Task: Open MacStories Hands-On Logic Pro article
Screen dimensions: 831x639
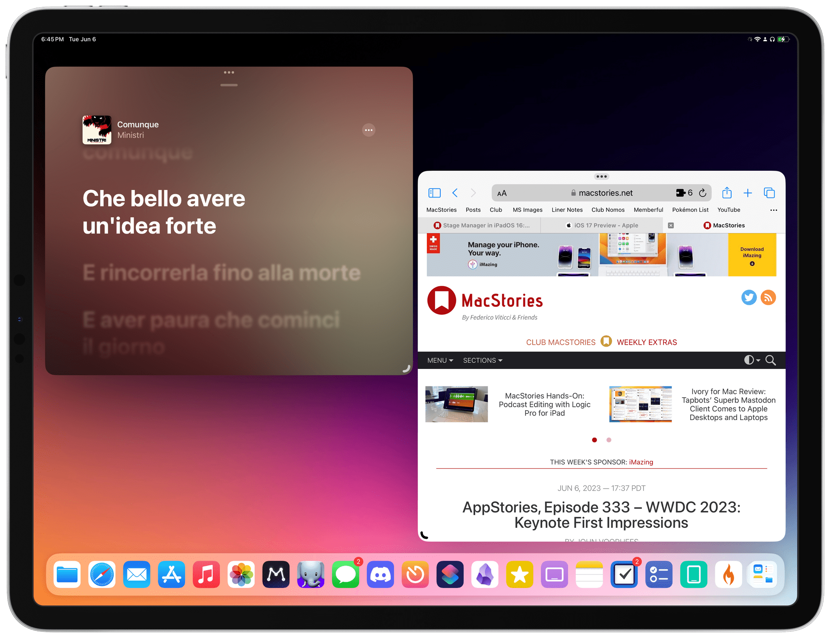Action: coord(545,404)
